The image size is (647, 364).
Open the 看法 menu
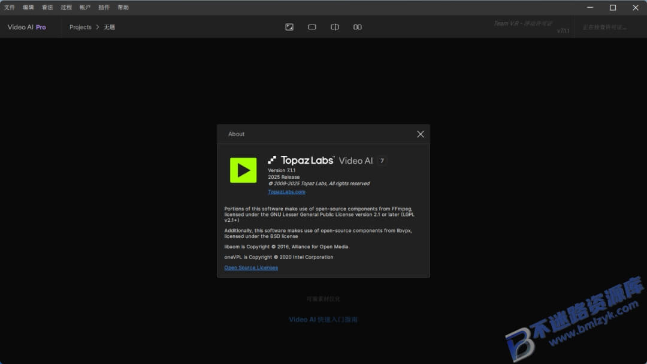[x=47, y=7]
